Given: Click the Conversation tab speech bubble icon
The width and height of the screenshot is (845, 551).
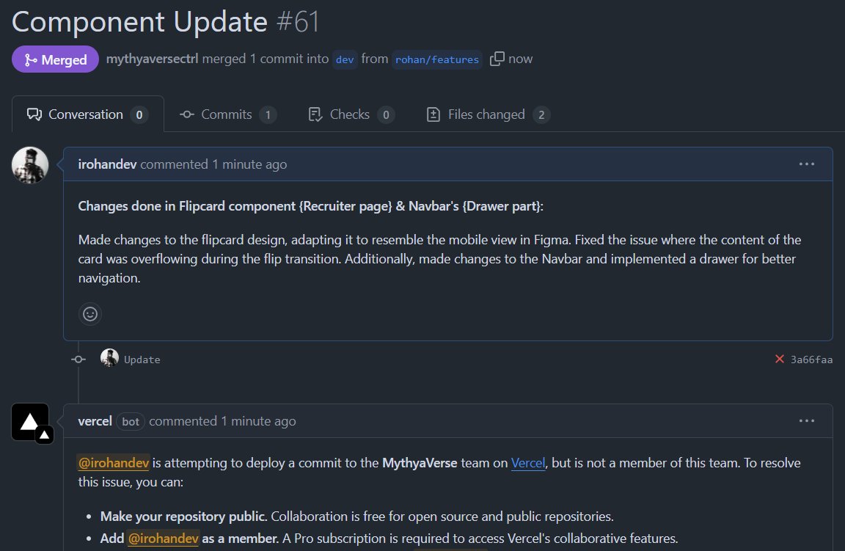Looking at the screenshot, I should coord(34,114).
